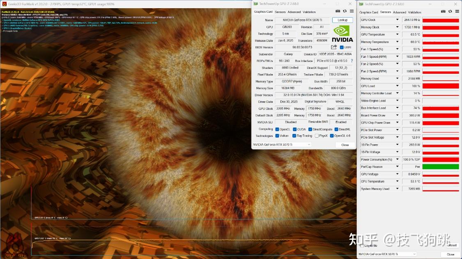Click the Reset button in Sensors window

point(452,245)
